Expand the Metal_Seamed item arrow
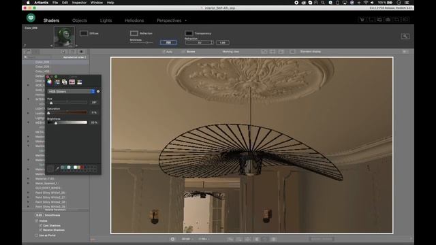 [29, 183]
